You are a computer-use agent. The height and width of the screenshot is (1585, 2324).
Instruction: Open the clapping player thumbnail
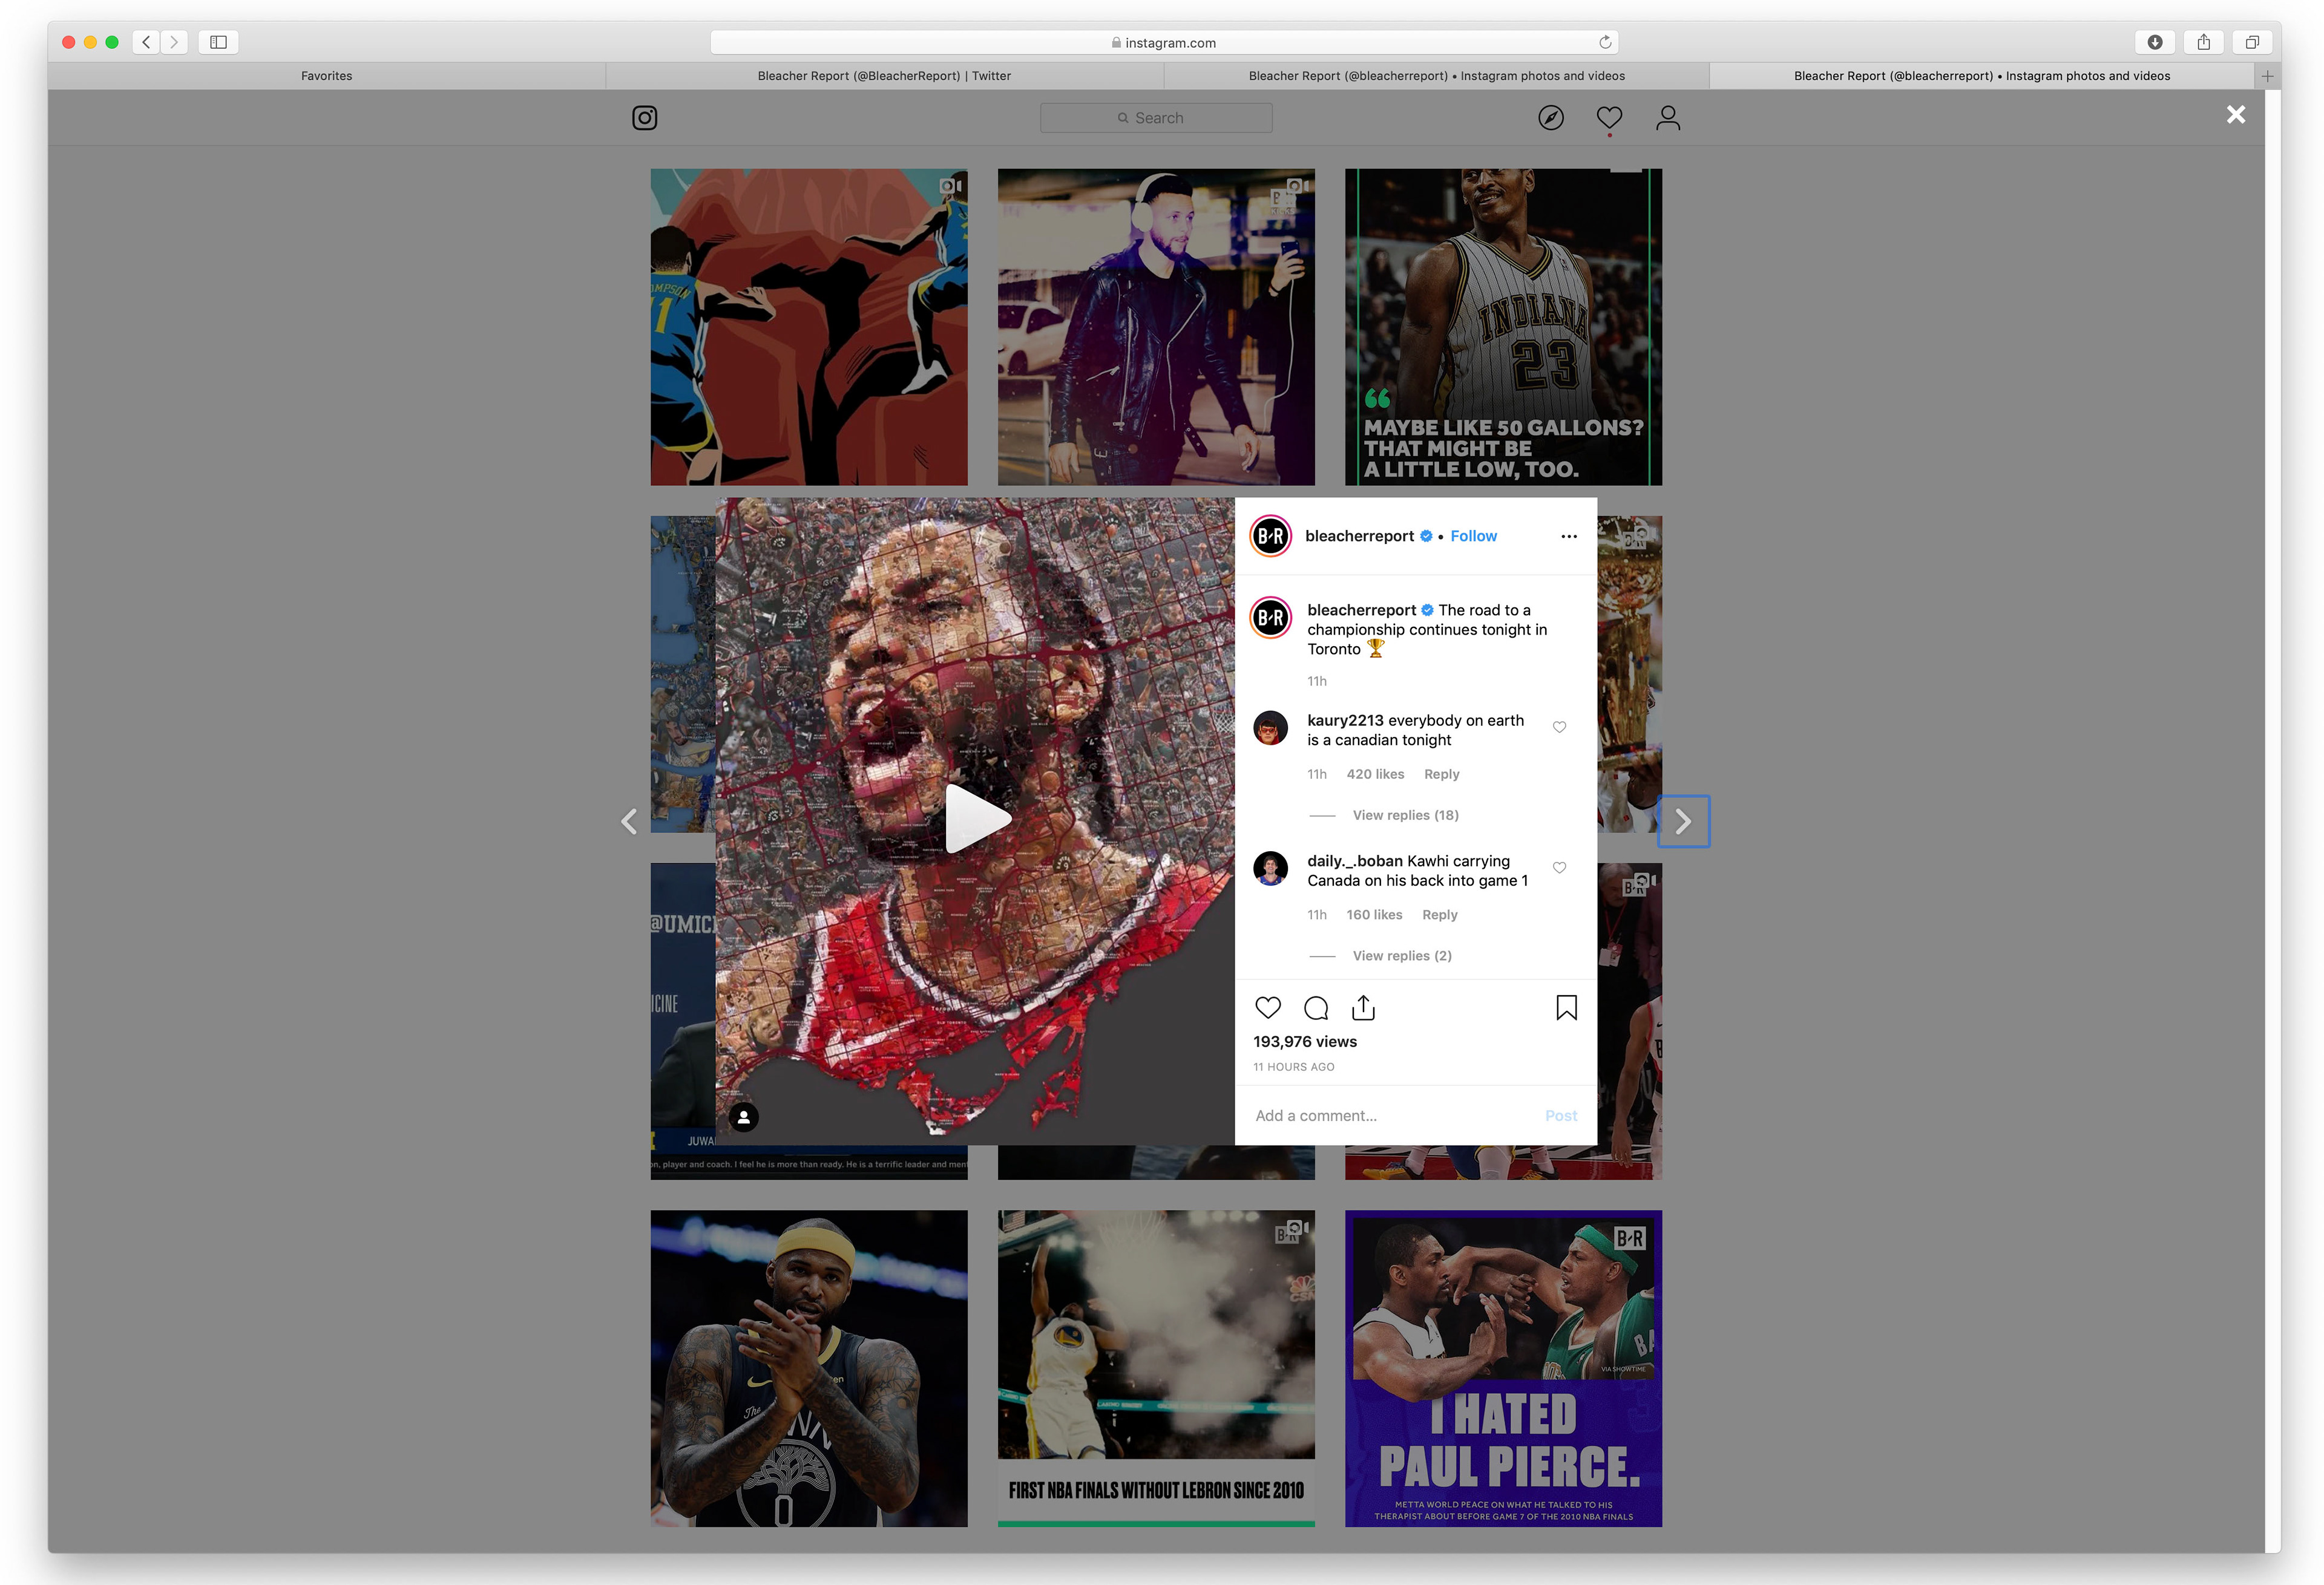(809, 1368)
